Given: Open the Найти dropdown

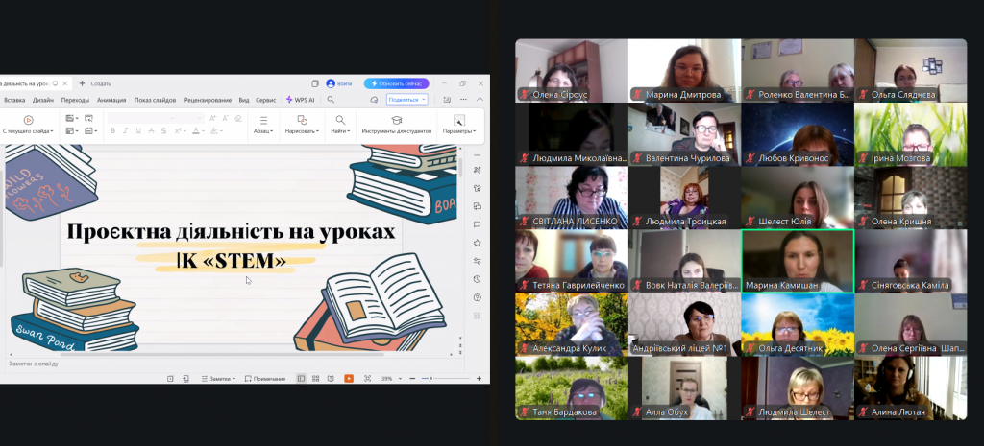Looking at the screenshot, I should coord(340,130).
